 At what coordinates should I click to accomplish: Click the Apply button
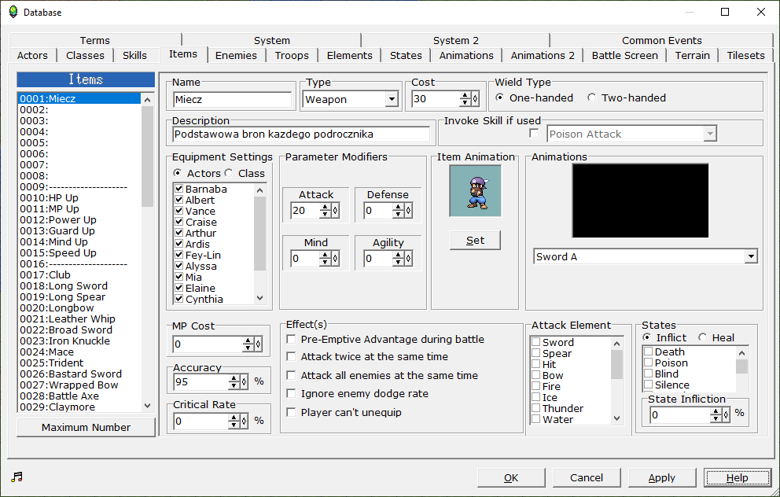tap(661, 477)
